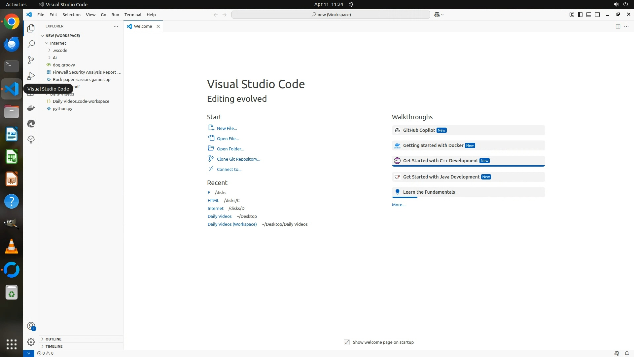The height and width of the screenshot is (357, 634).
Task: Open the Manage gear menu
Action: 31,342
